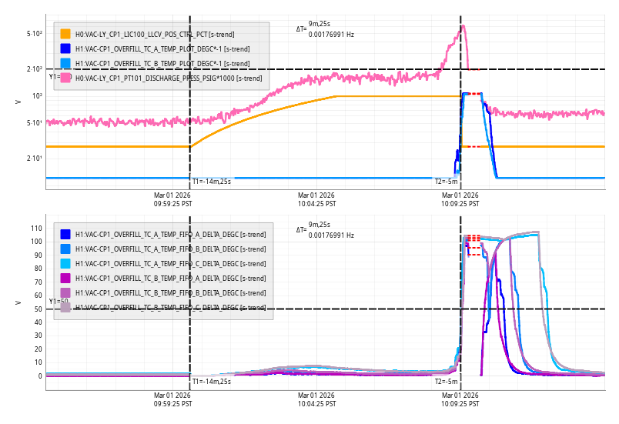This screenshot has width=619, height=424.
Task: Click the light blue TC_B_TEMP_PLOT legend swatch
Action: pyautogui.click(x=65, y=63)
